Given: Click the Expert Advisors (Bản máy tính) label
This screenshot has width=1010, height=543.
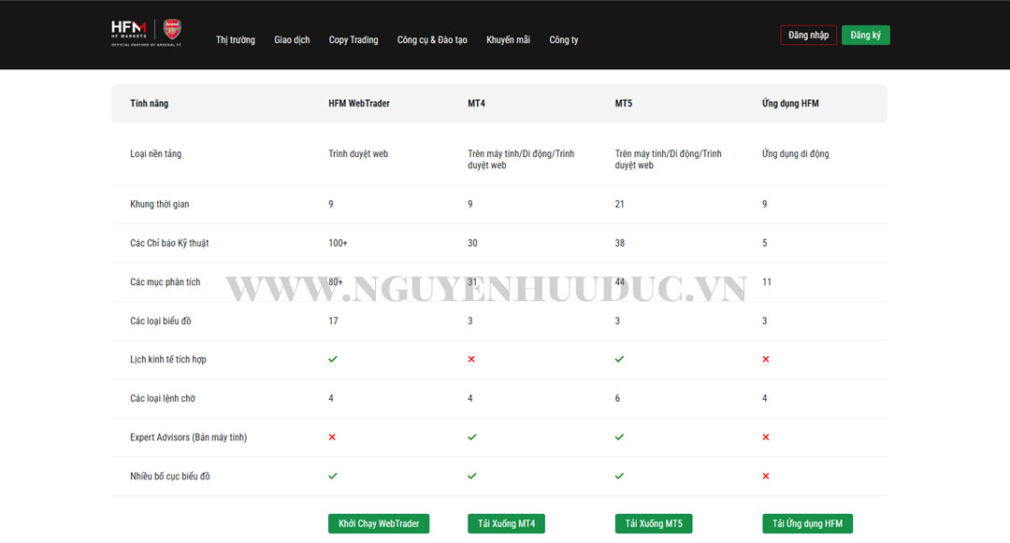Looking at the screenshot, I should coord(188,437).
